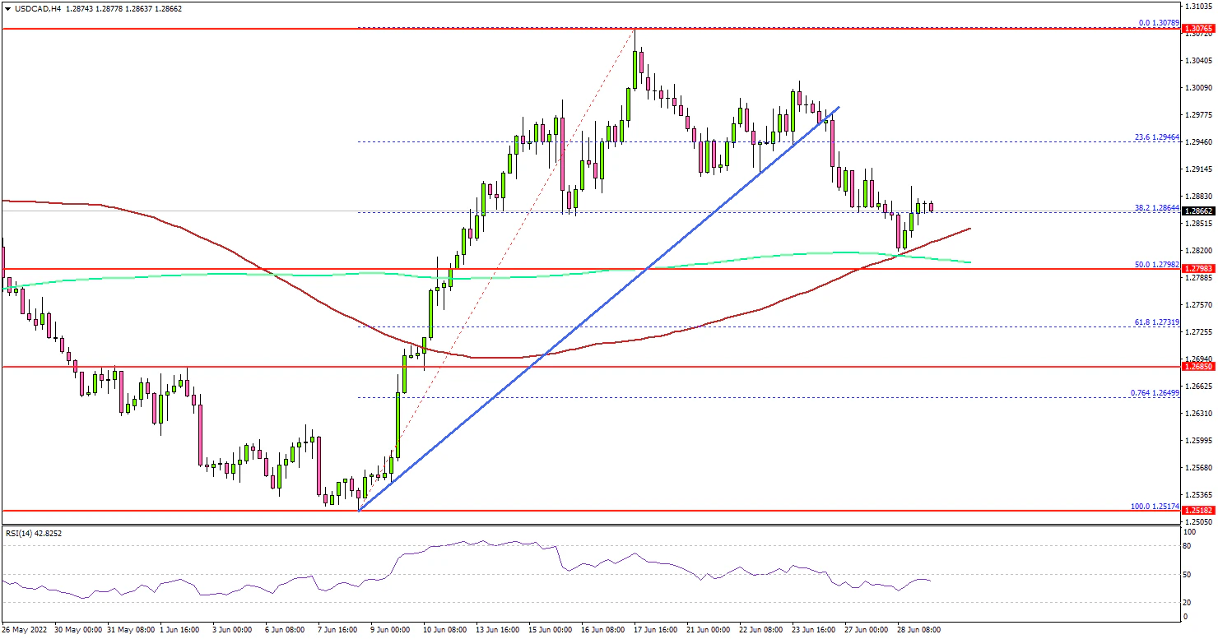The width and height of the screenshot is (1218, 639).
Task: Click the Fibonacci 61.8 level label
Action: 1158,322
